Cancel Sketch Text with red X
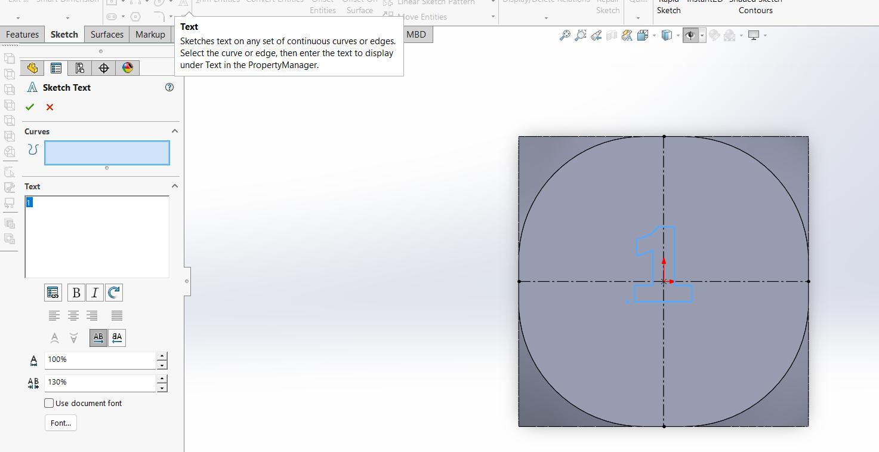Viewport: 879px width, 452px height. (50, 107)
